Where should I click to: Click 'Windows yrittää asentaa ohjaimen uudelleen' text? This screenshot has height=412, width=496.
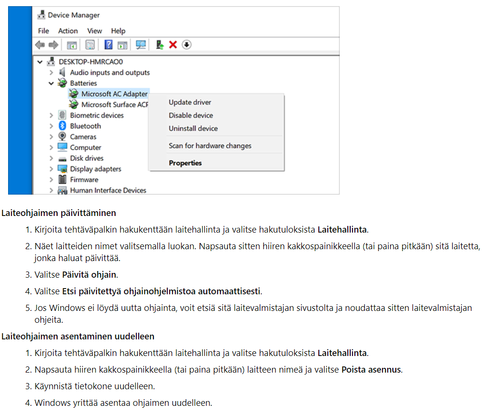tap(124, 403)
